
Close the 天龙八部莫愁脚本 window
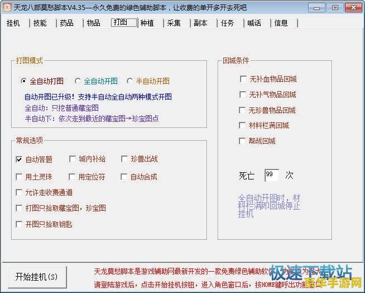(x=353, y=8)
